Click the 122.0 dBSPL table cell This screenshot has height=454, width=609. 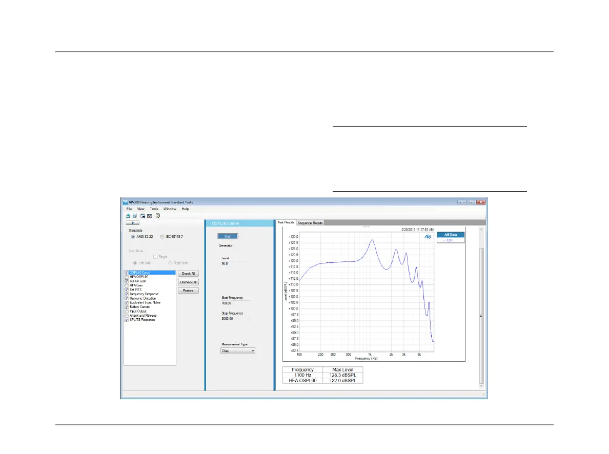click(x=342, y=381)
